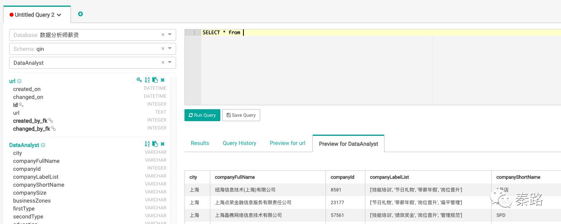Sort DataAnalyst table columns alphabetically
This screenshot has height=224, width=561.
coord(147,144)
